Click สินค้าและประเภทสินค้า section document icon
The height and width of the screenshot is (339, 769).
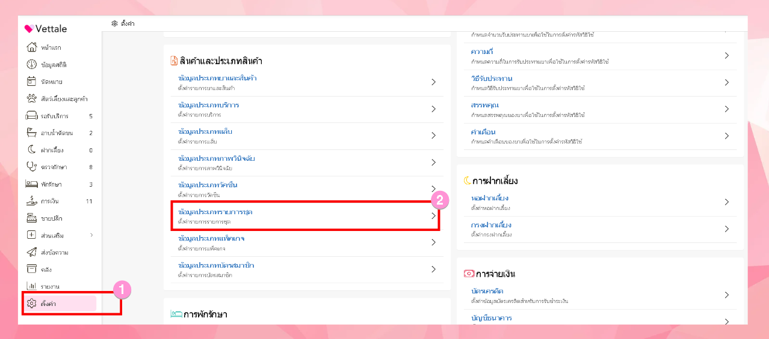point(174,61)
